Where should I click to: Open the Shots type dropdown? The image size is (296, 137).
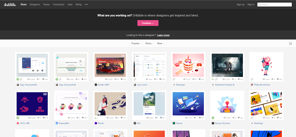[x=149, y=43]
